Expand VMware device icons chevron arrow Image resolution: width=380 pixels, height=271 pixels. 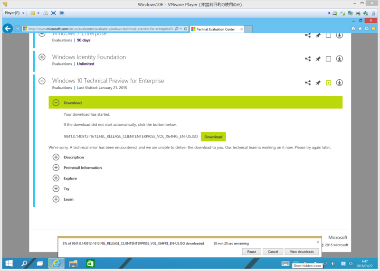(329, 13)
